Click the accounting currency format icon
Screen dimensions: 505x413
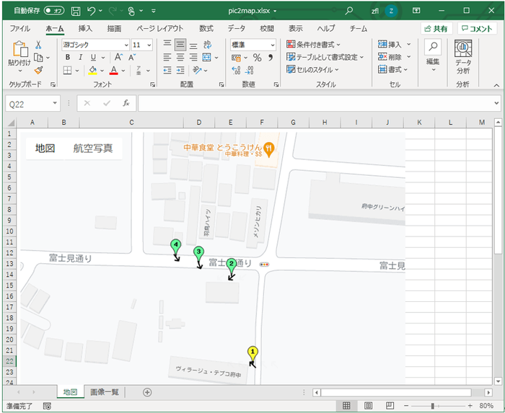236,58
